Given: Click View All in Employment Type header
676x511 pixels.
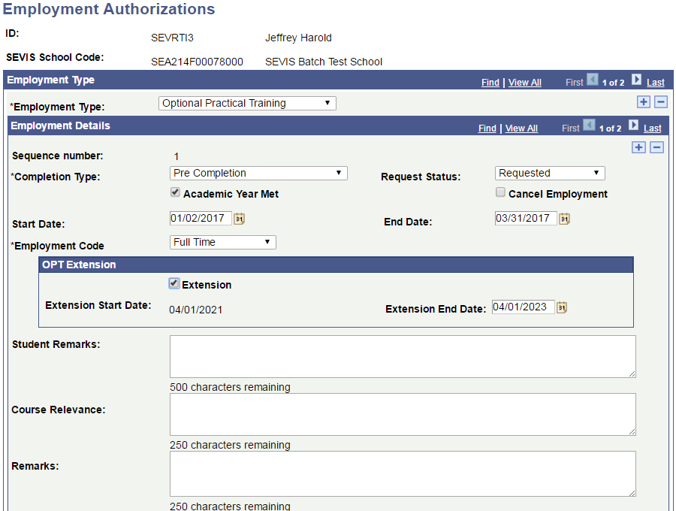Looking at the screenshot, I should tap(524, 82).
